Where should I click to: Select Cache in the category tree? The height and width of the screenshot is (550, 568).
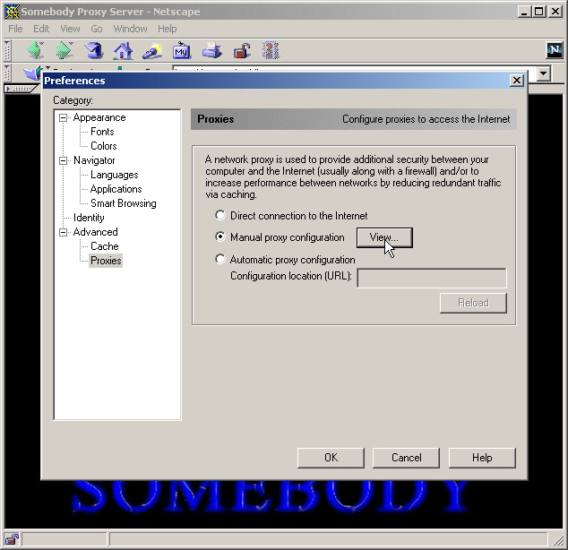[104, 246]
